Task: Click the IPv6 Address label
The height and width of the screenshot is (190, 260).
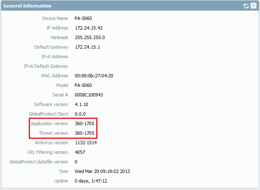Action: (55, 57)
